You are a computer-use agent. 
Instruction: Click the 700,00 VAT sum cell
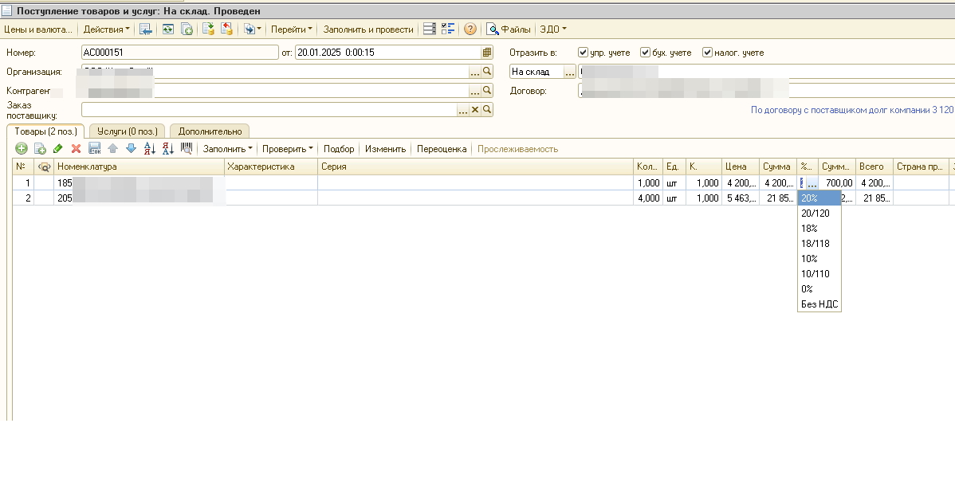point(837,182)
